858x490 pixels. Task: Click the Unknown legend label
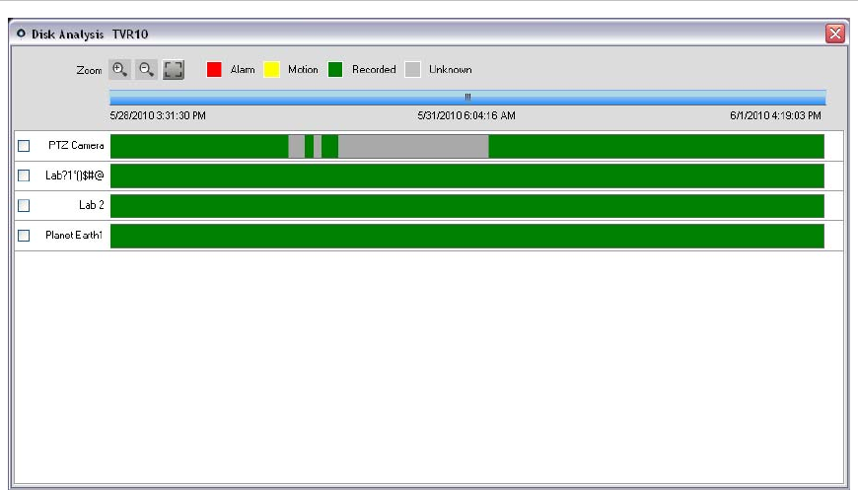click(x=451, y=69)
